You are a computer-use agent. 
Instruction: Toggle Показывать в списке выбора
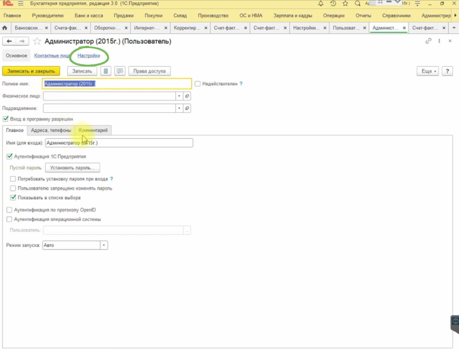pos(13,198)
